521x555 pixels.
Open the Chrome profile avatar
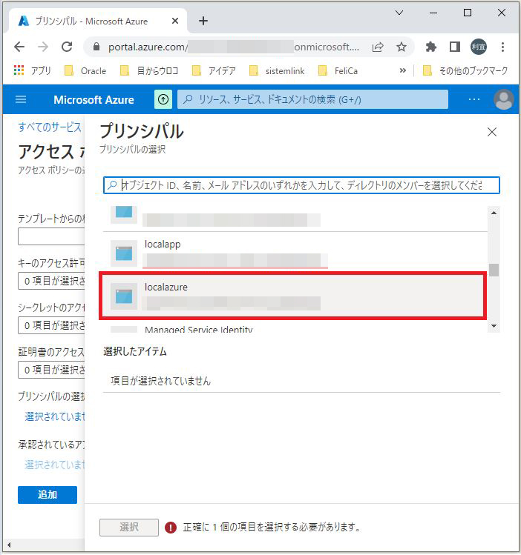[x=479, y=47]
